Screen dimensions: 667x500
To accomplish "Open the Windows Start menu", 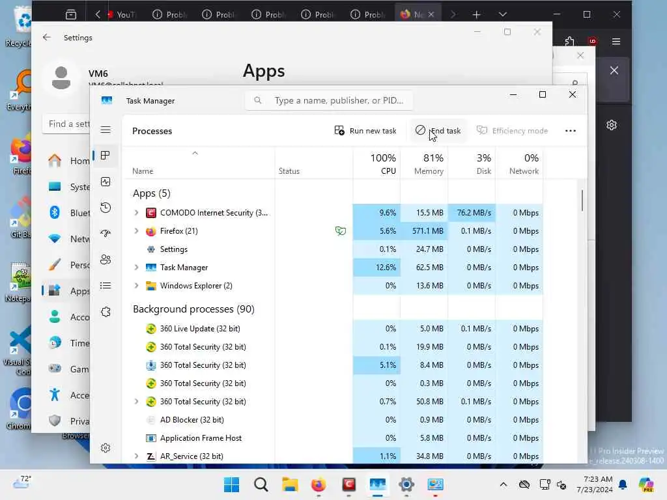I will (x=232, y=484).
